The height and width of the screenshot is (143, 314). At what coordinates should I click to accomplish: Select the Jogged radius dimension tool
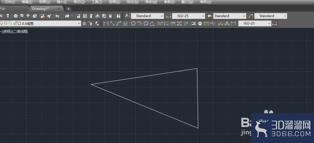click(x=139, y=24)
